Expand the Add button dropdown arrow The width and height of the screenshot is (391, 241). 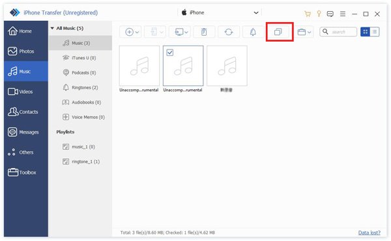tap(137, 32)
